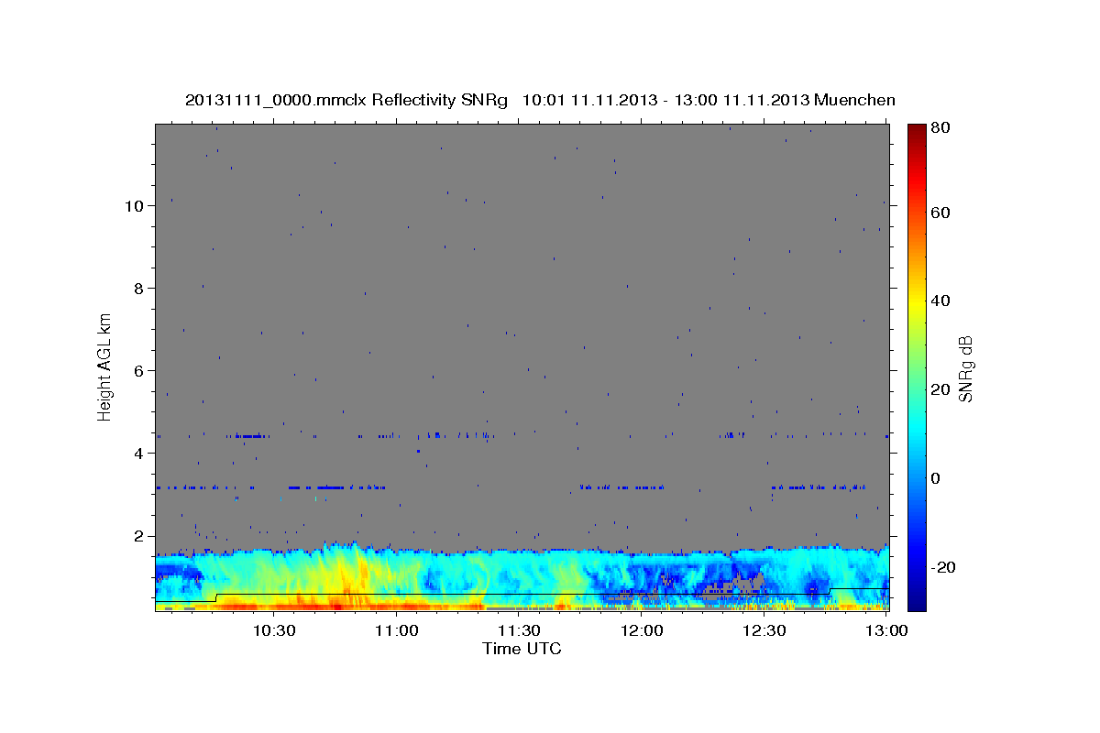Image resolution: width=1100 pixels, height=733 pixels.
Task: Click the 13:00 time tick label
Action: pos(886,630)
